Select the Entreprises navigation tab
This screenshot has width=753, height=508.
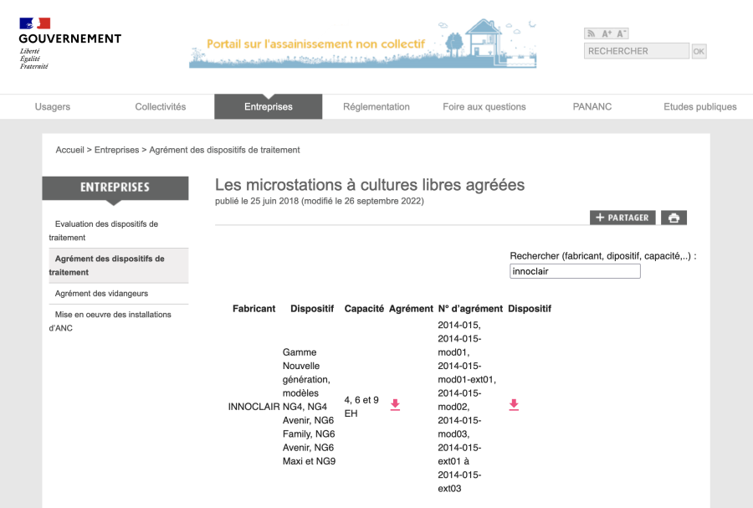coord(268,106)
